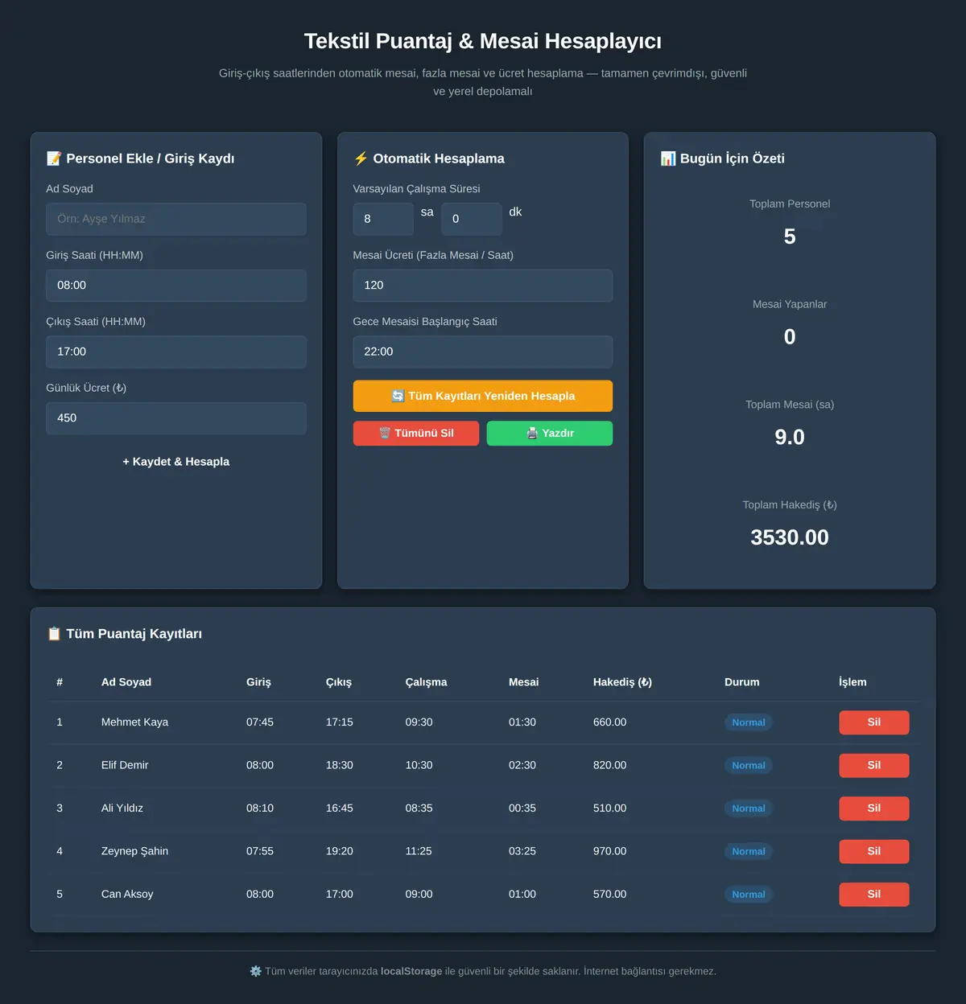Click the page title Tekstil Puantaj & Mesai Hesaplayıcı
The image size is (966, 1004).
click(x=483, y=41)
